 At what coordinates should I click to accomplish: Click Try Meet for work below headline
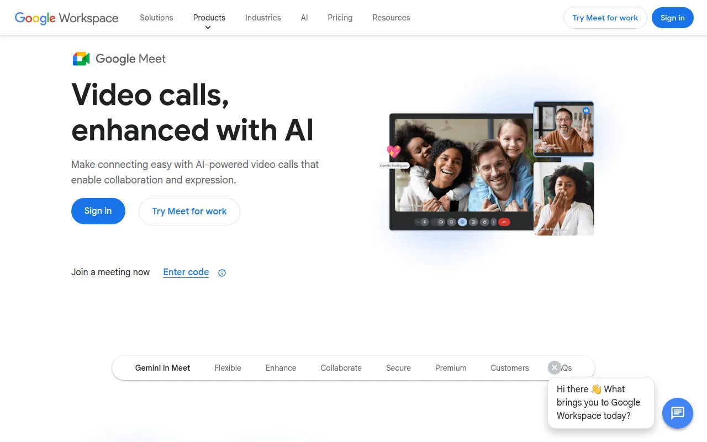click(x=189, y=211)
